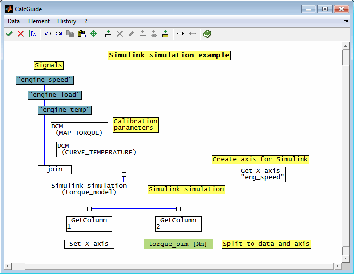Screen dimensions: 354x274
Task: Select the Get X-axis "eng_speed" block
Action: pos(262,174)
